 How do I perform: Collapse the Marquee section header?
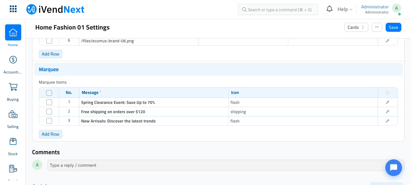[218, 69]
